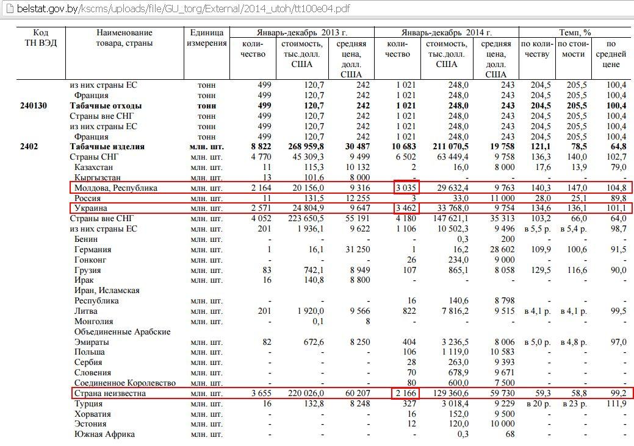Select the "Украина" row label
634x446 pixels.
90,208
